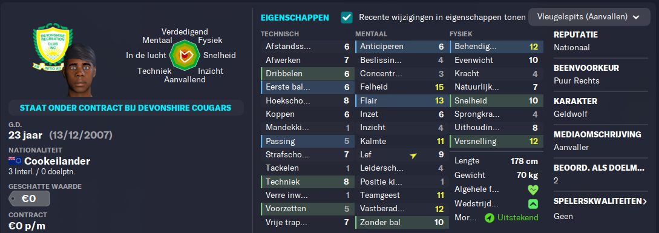Untick Recente wijzigingen in eigenschappen tonen checkbox
This screenshot has height=233, width=659.
click(x=347, y=17)
